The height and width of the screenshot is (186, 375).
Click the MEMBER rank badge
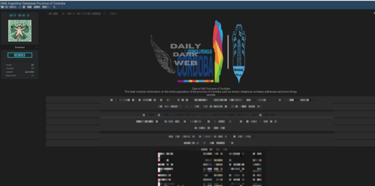19,55
